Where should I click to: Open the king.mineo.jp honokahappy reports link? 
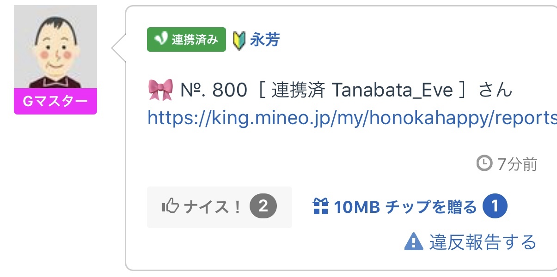351,118
